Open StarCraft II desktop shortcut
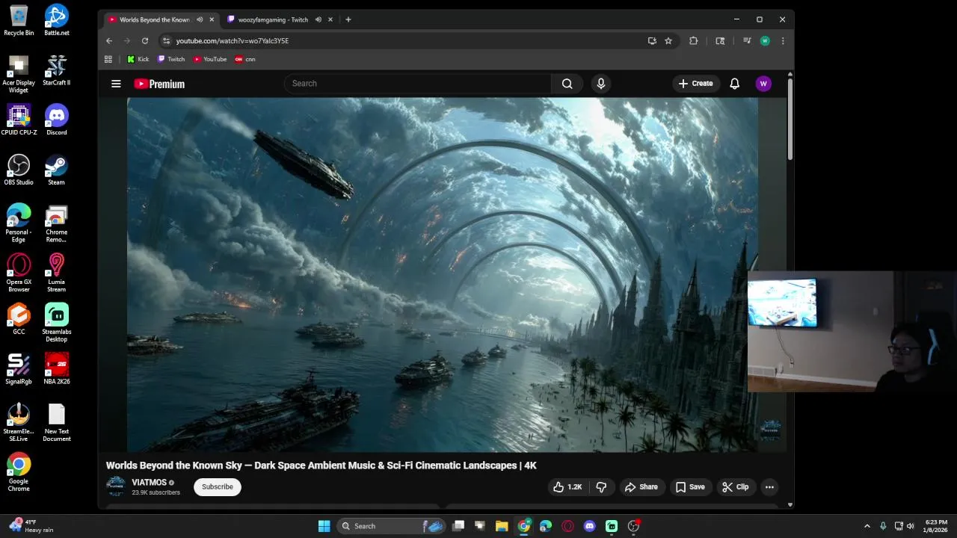957x538 pixels. click(57, 70)
